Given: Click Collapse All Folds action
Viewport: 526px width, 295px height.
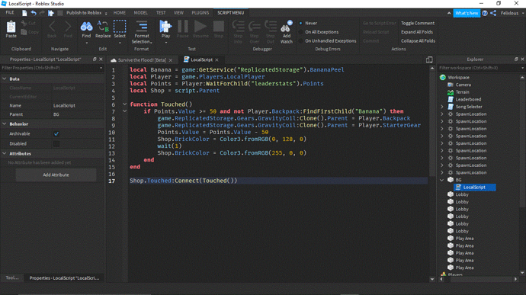Looking at the screenshot, I should 418,40.
